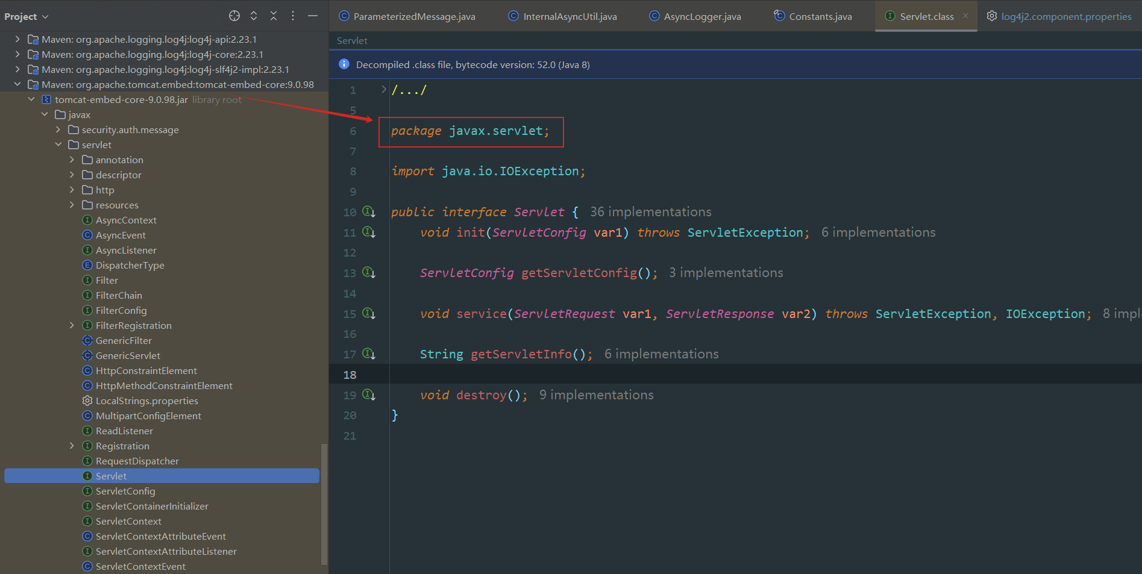Click the gutter icon beside destroy method
This screenshot has height=574, width=1142.
[368, 395]
